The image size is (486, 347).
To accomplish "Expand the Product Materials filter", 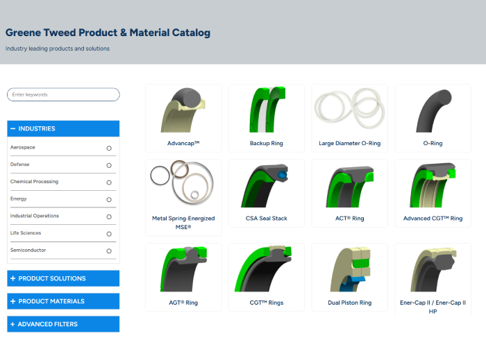I will click(x=63, y=301).
